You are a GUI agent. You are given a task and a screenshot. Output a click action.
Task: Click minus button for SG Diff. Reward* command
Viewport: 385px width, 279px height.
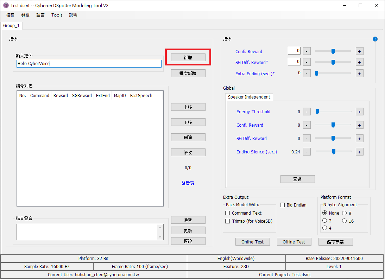(307, 62)
